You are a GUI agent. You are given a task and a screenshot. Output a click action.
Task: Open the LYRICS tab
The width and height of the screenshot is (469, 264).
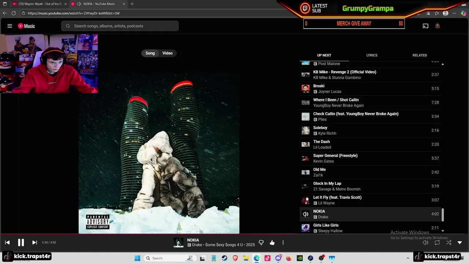click(x=372, y=55)
